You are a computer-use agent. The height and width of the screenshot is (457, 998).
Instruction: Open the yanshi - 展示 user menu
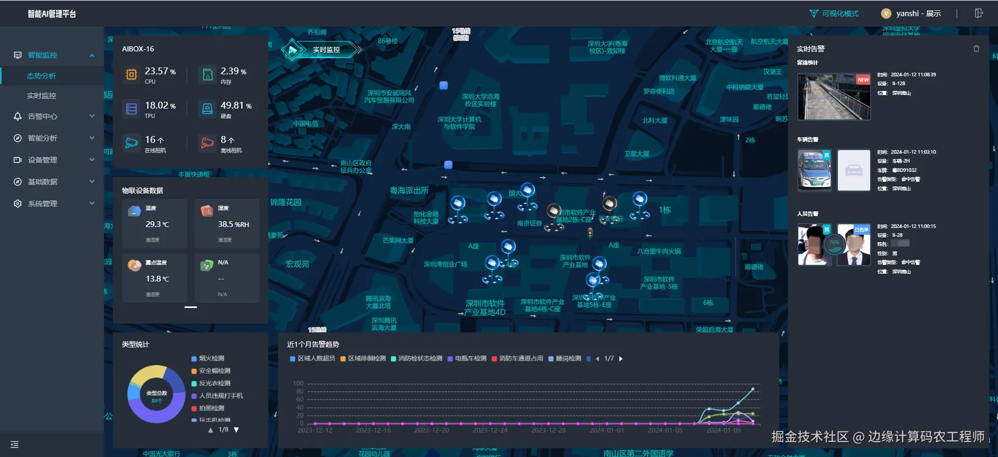[911, 14]
